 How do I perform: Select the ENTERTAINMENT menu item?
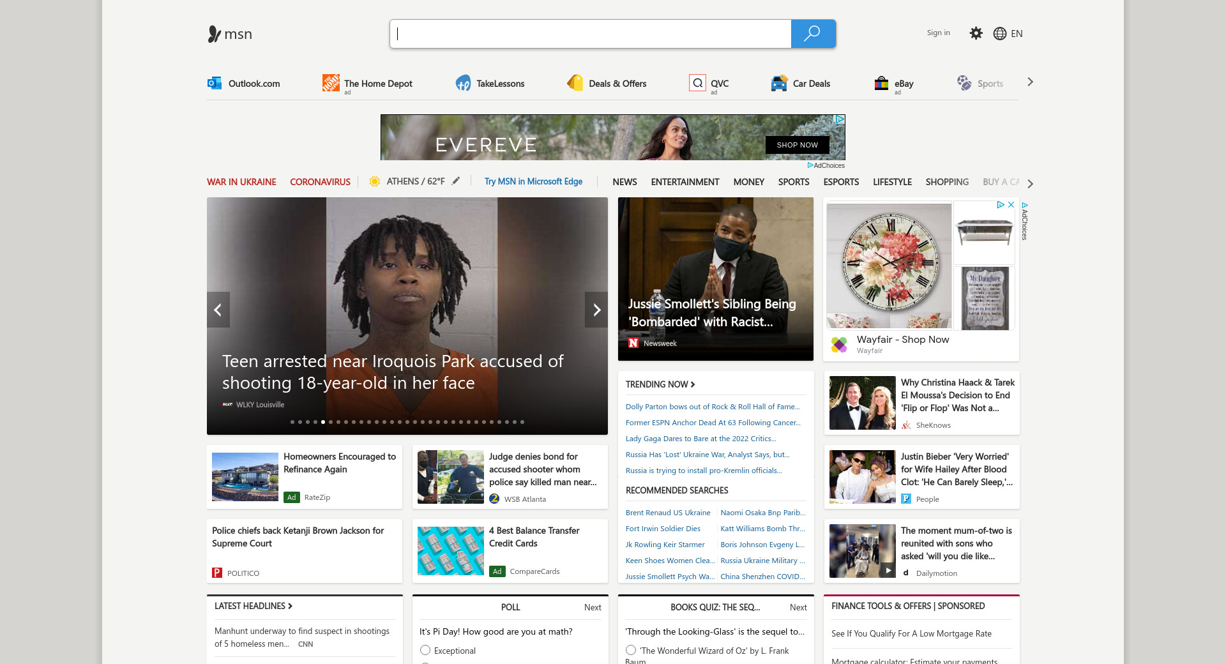click(x=685, y=182)
